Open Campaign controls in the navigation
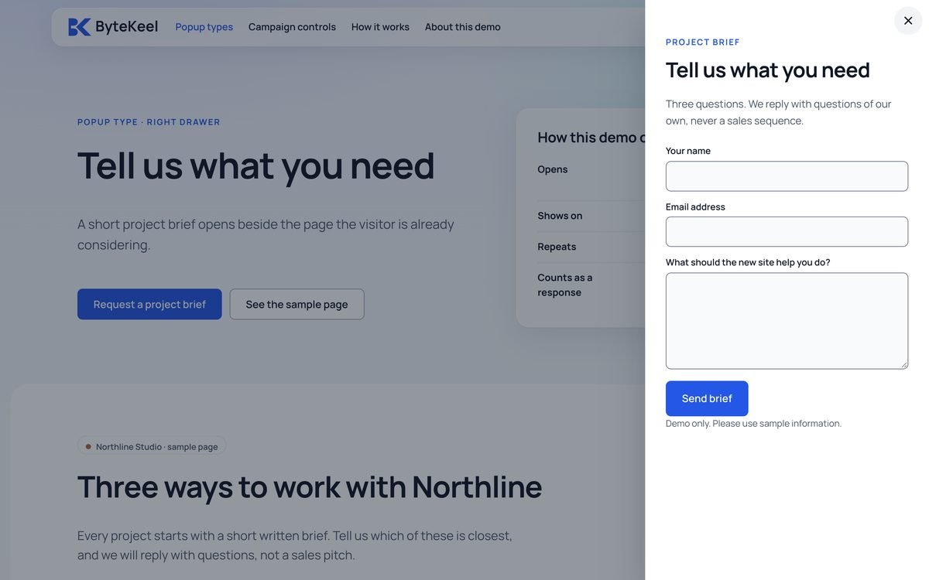 click(292, 27)
